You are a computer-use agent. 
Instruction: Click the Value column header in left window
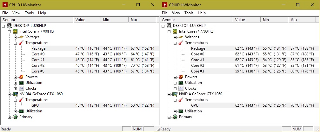point(80,20)
